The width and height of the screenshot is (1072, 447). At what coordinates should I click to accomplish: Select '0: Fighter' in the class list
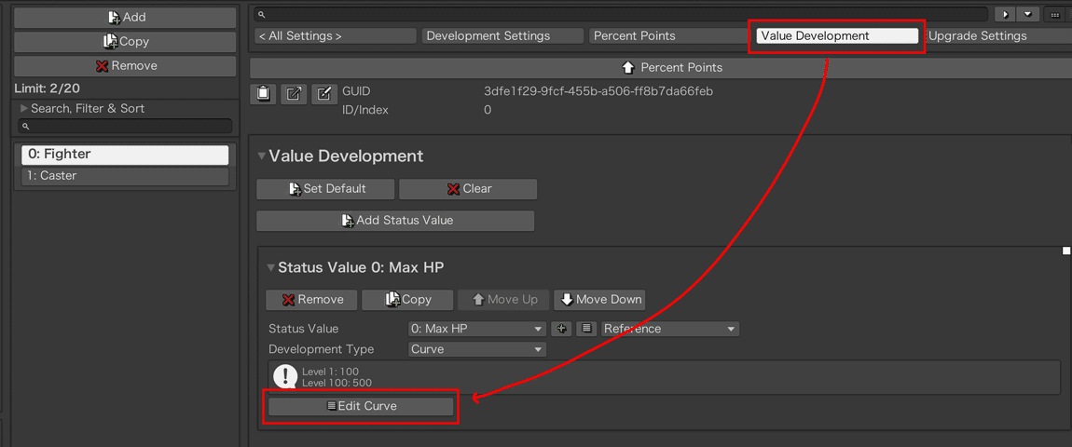click(125, 155)
